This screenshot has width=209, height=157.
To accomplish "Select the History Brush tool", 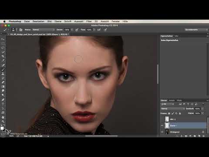I will click(x=3, y=78).
